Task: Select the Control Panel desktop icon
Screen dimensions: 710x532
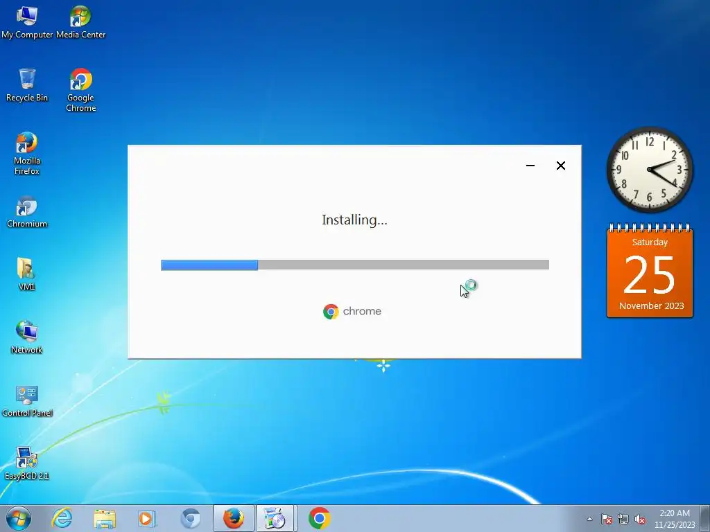Action: click(x=27, y=400)
